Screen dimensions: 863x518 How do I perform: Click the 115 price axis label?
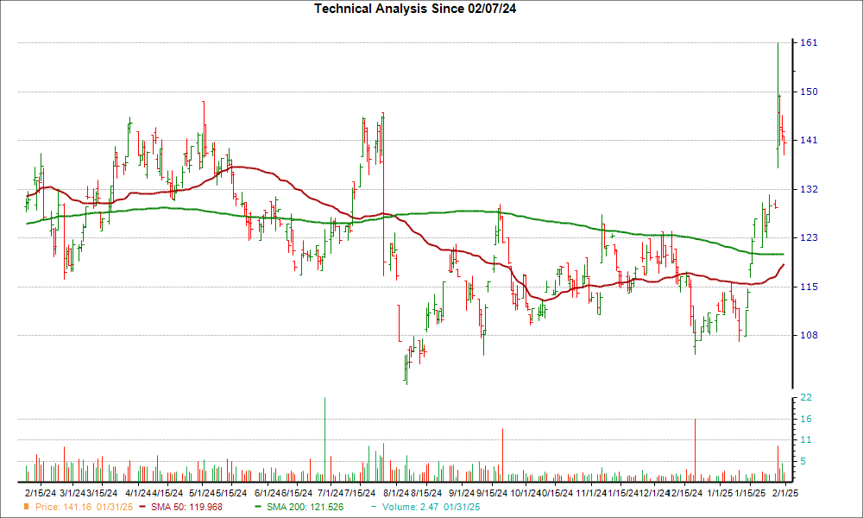point(809,287)
